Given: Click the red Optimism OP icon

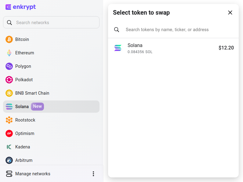Looking at the screenshot, I should point(9,133).
